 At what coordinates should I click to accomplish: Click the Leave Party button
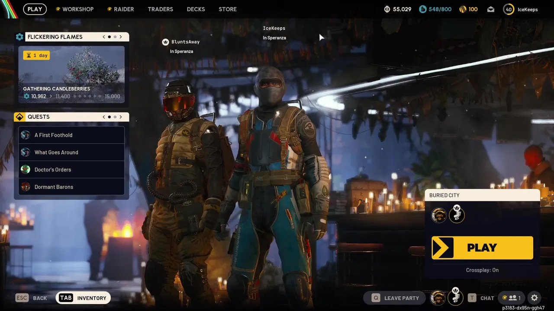tap(395, 298)
